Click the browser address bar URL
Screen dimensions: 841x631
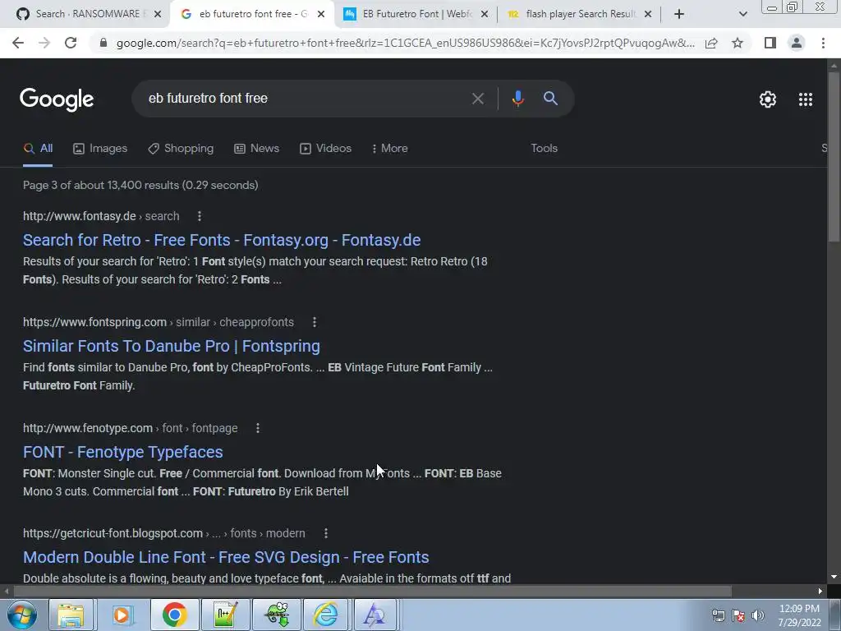405,43
